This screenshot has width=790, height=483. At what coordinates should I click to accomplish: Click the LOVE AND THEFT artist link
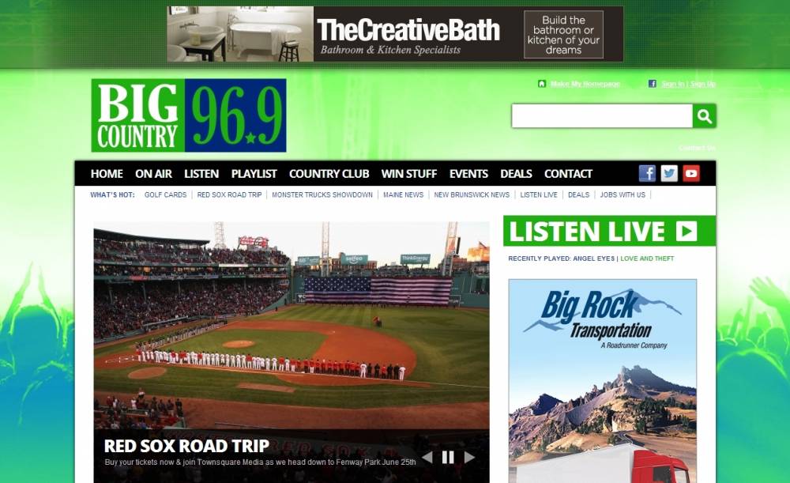tap(647, 258)
